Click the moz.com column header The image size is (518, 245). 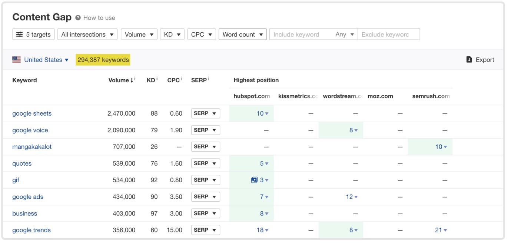point(380,96)
